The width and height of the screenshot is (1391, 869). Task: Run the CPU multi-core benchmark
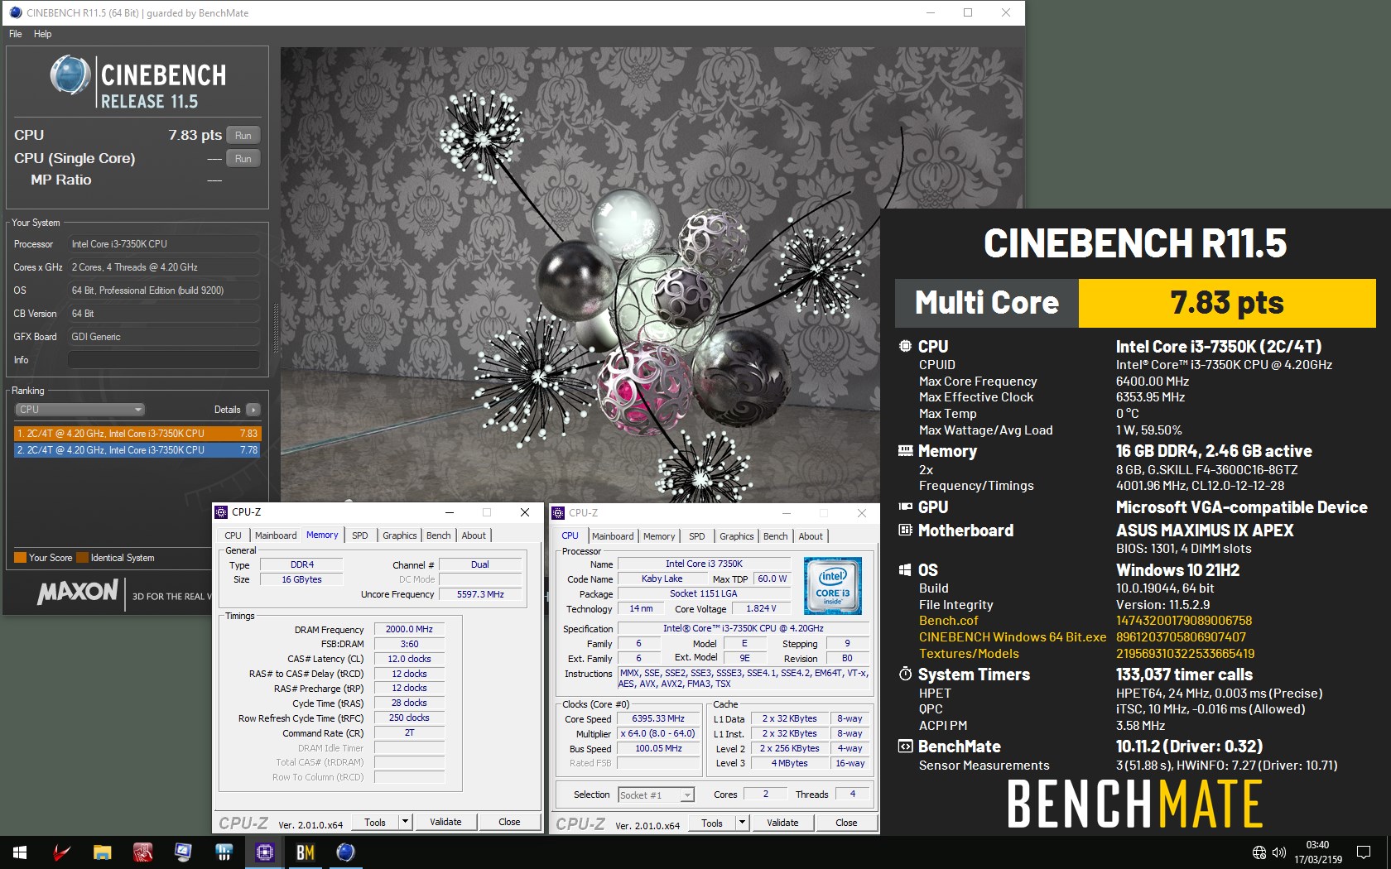point(243,135)
